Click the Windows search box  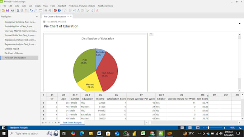[x=34, y=133]
